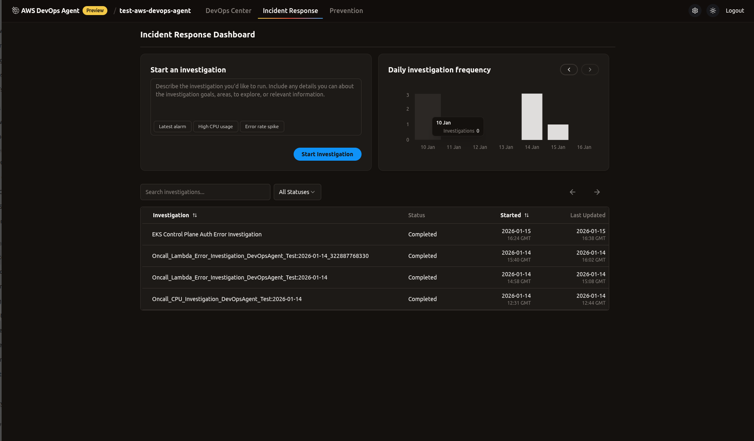Image resolution: width=754 pixels, height=441 pixels.
Task: Sort by the Started column arrows
Action: [x=527, y=215]
